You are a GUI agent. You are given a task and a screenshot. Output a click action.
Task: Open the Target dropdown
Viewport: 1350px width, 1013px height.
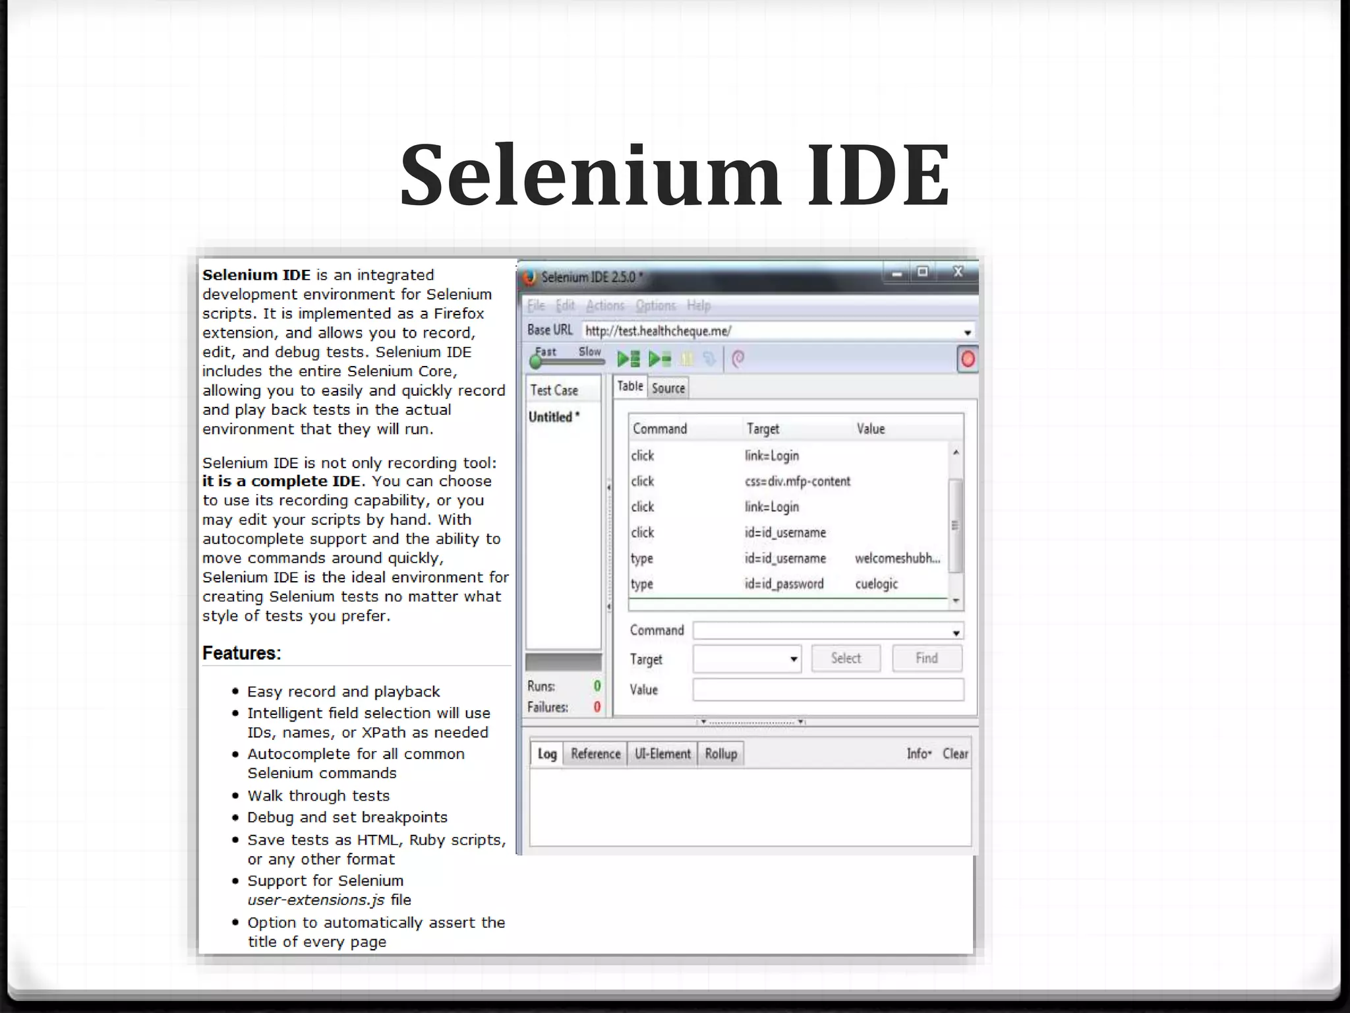[x=794, y=659]
